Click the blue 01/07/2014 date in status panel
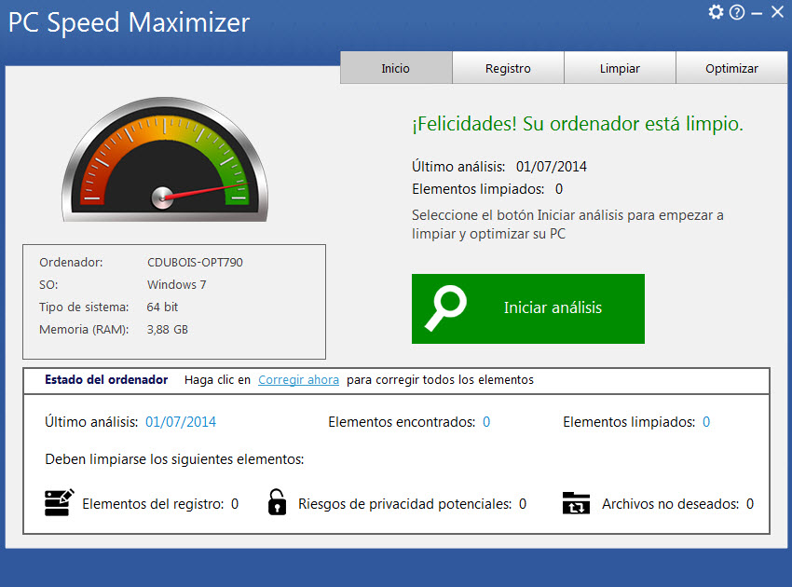This screenshot has width=792, height=587. point(181,422)
